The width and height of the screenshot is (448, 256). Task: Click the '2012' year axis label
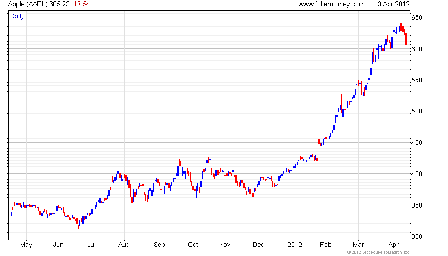tap(294, 245)
